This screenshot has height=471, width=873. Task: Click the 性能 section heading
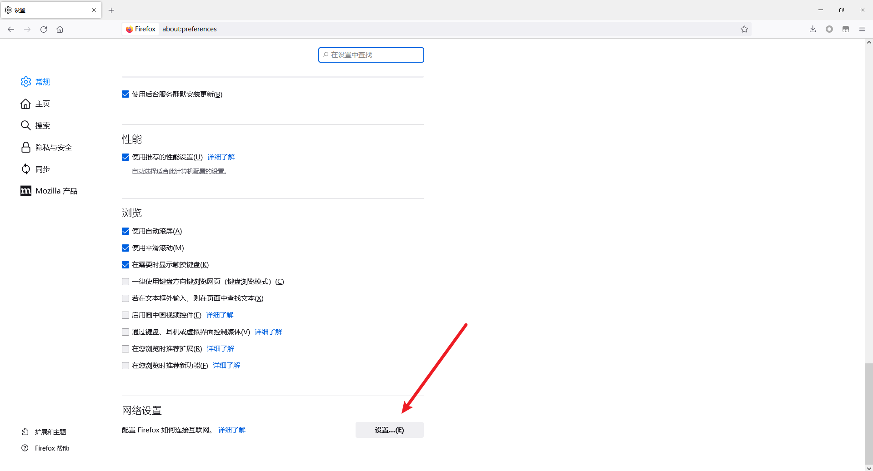click(x=132, y=139)
